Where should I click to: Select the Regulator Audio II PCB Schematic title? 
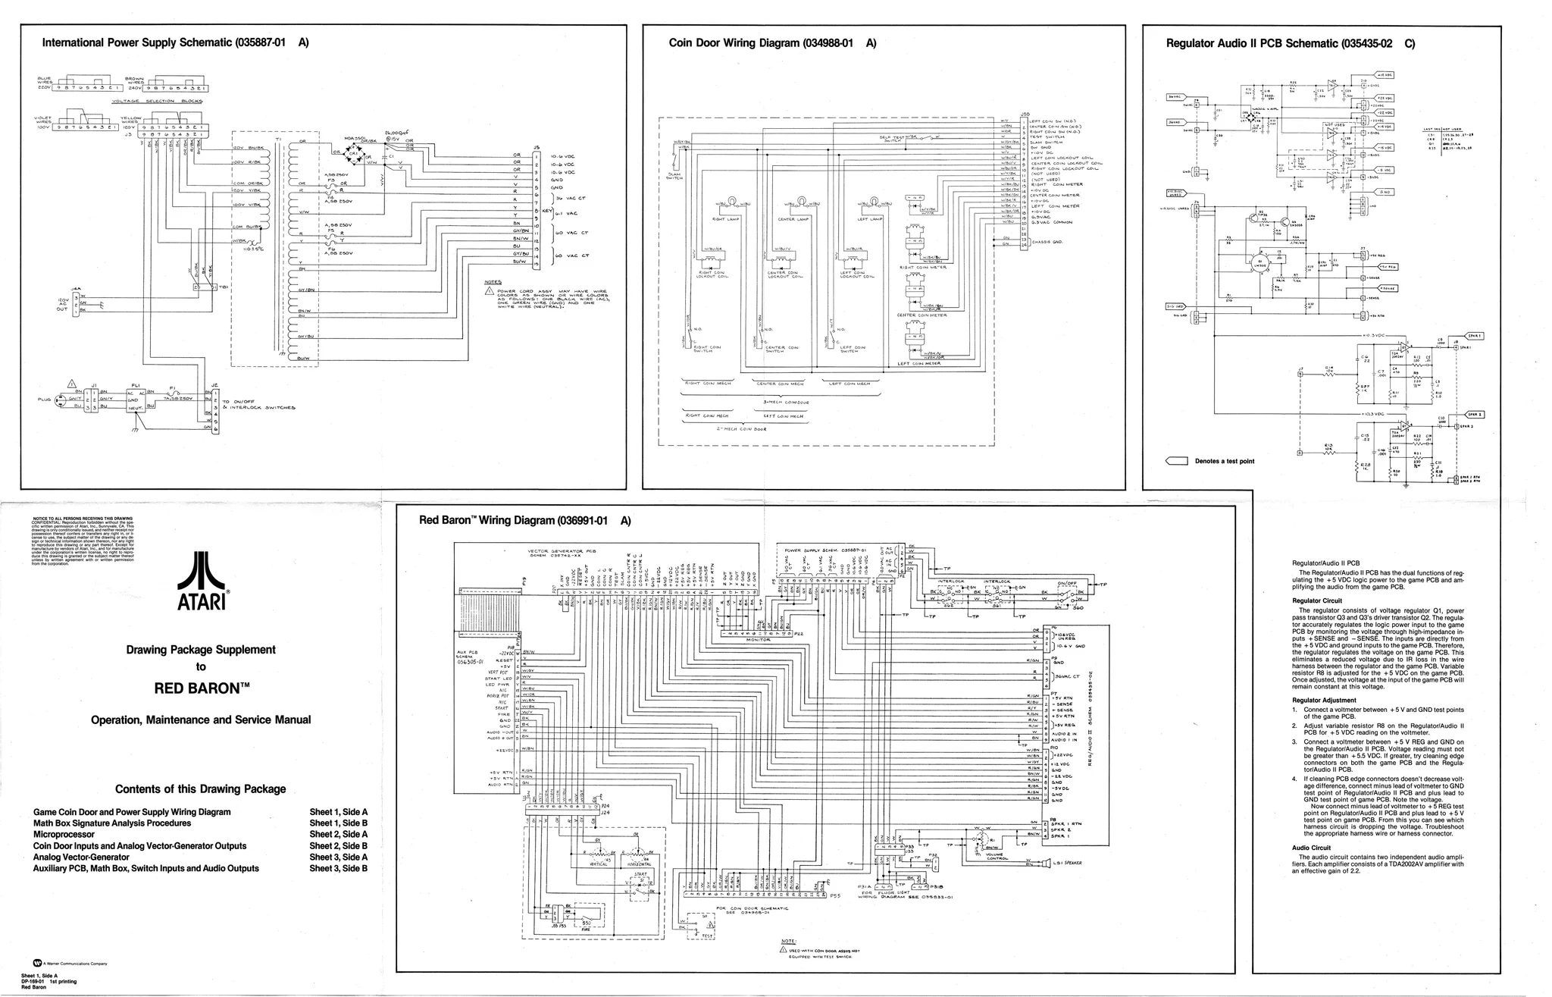coord(1291,43)
